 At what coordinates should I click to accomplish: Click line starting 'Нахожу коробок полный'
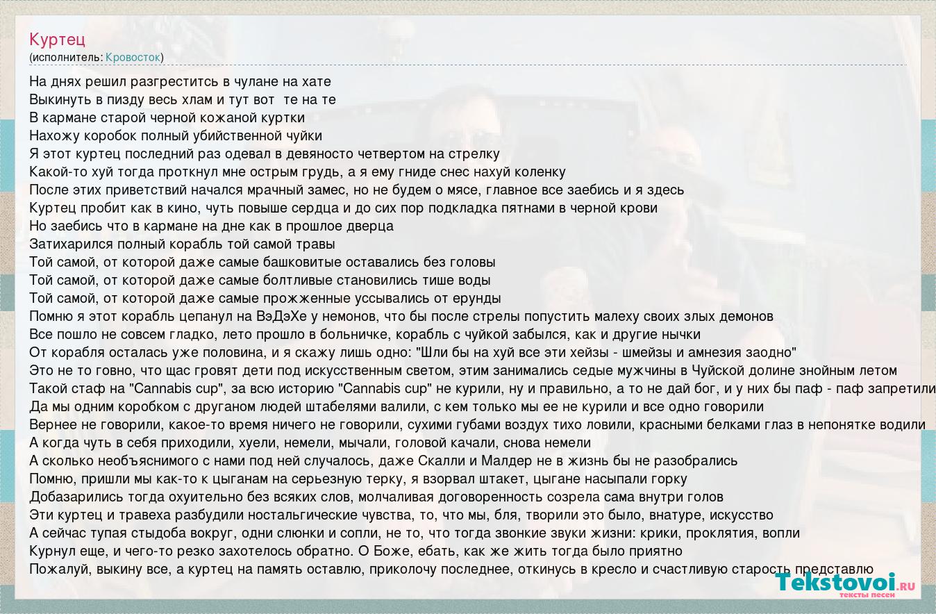tap(176, 135)
